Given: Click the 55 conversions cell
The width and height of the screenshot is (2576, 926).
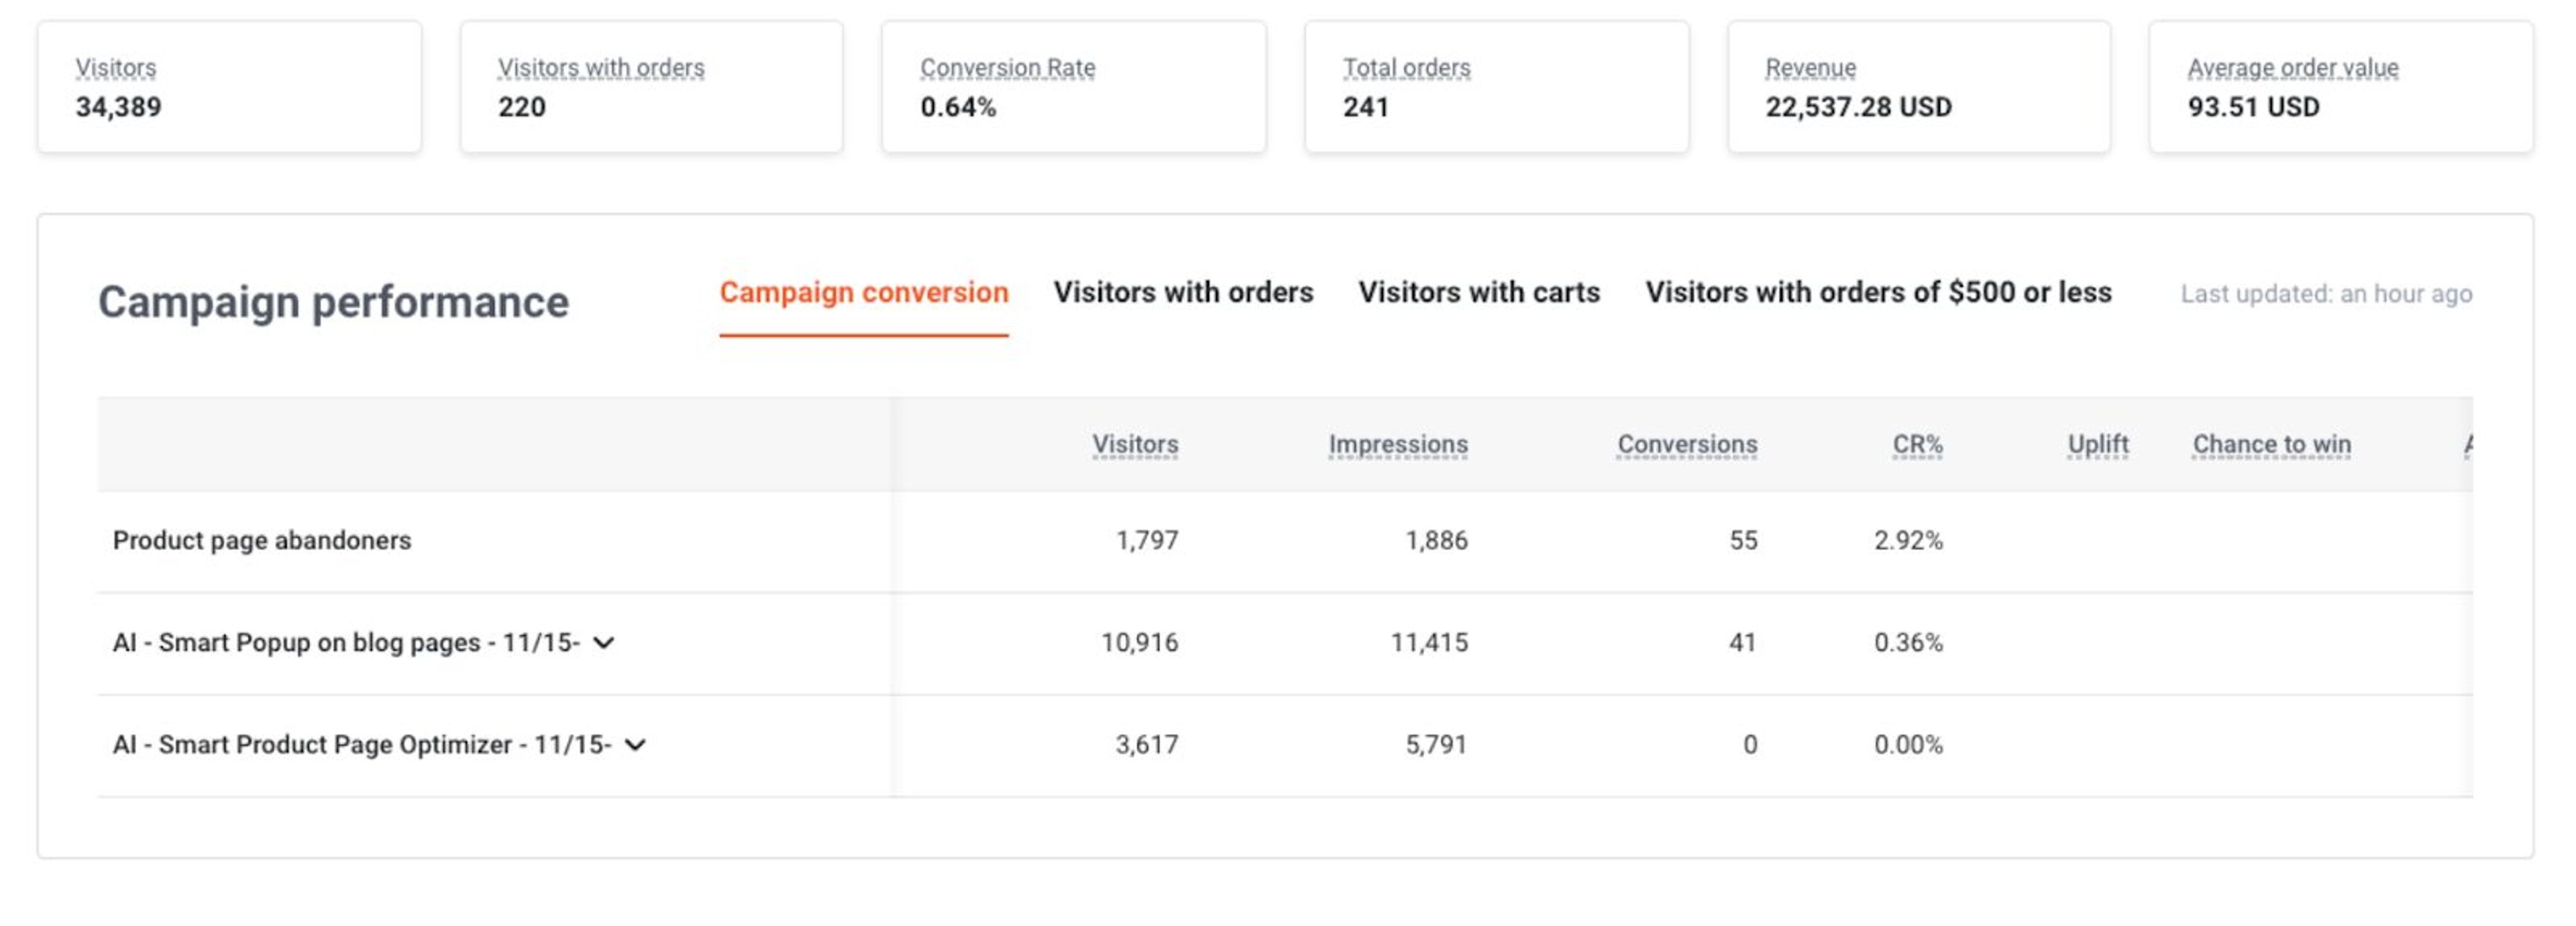Looking at the screenshot, I should coord(1743,540).
